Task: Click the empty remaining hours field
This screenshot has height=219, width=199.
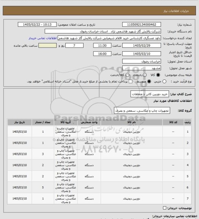Action: 47,46
